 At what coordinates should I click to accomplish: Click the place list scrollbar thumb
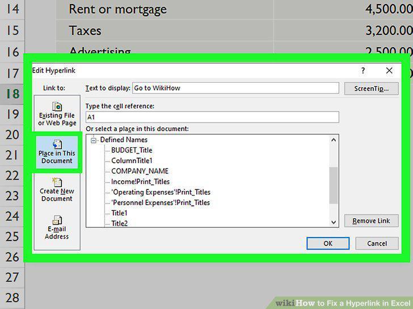click(334, 185)
